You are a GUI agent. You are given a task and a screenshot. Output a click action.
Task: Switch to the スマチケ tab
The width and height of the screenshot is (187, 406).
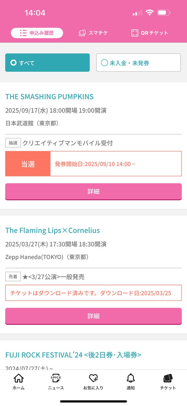click(93, 33)
